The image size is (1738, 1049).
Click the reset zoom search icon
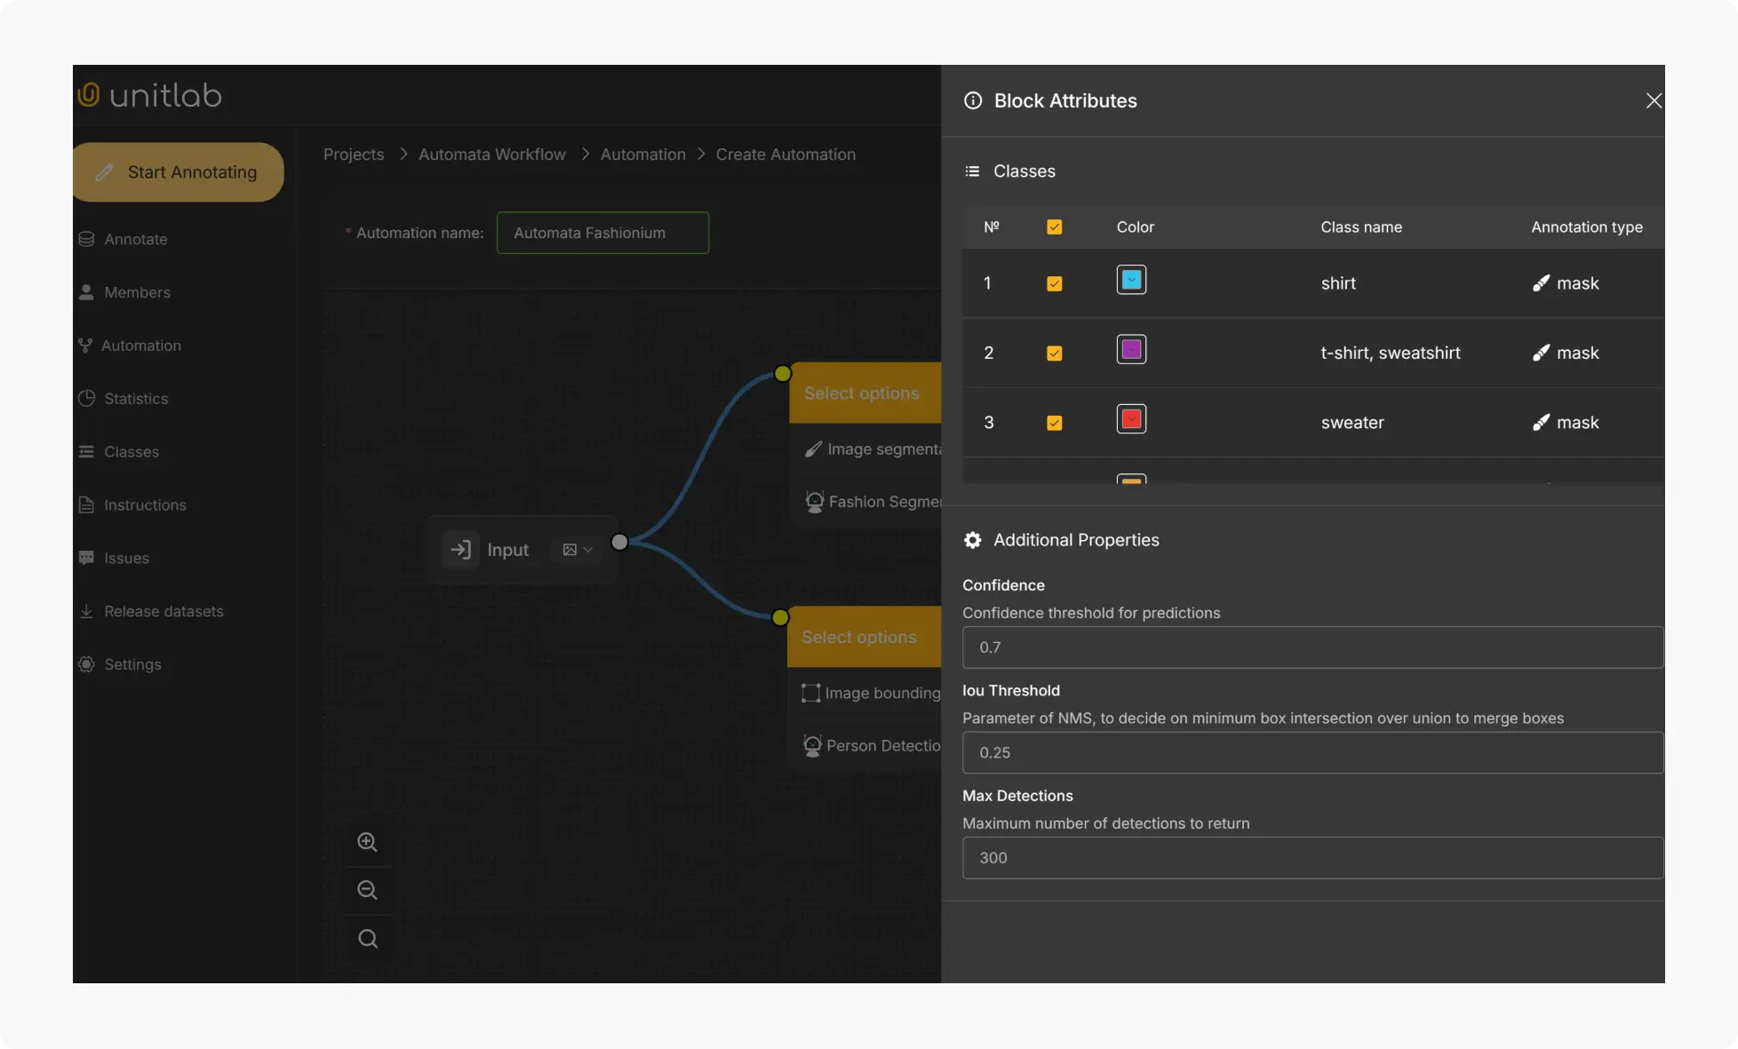pos(367,939)
